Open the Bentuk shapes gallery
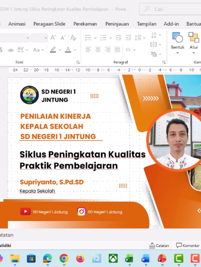 click(x=178, y=43)
